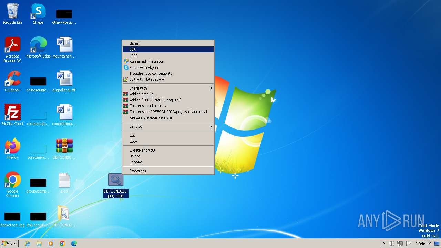Choose Properties in the context menu
The image size is (441, 248).
click(x=168, y=171)
